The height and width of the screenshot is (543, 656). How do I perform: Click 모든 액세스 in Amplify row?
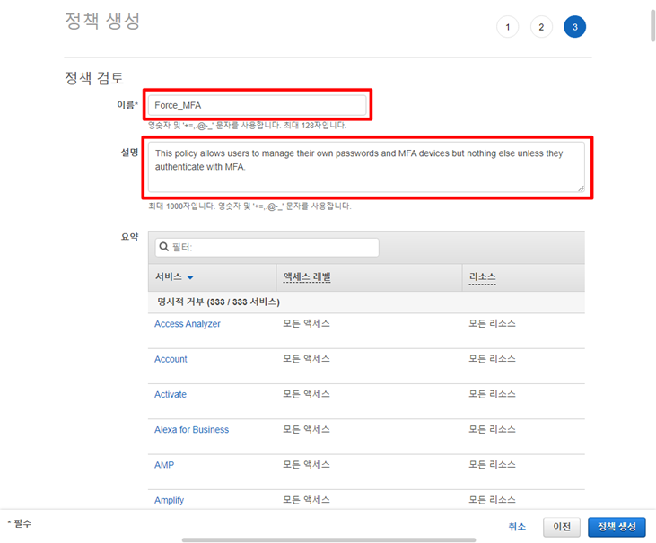306,500
